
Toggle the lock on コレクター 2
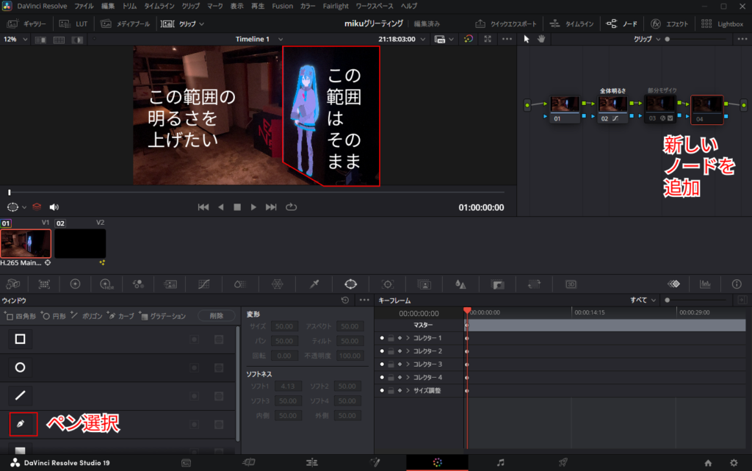pos(391,351)
